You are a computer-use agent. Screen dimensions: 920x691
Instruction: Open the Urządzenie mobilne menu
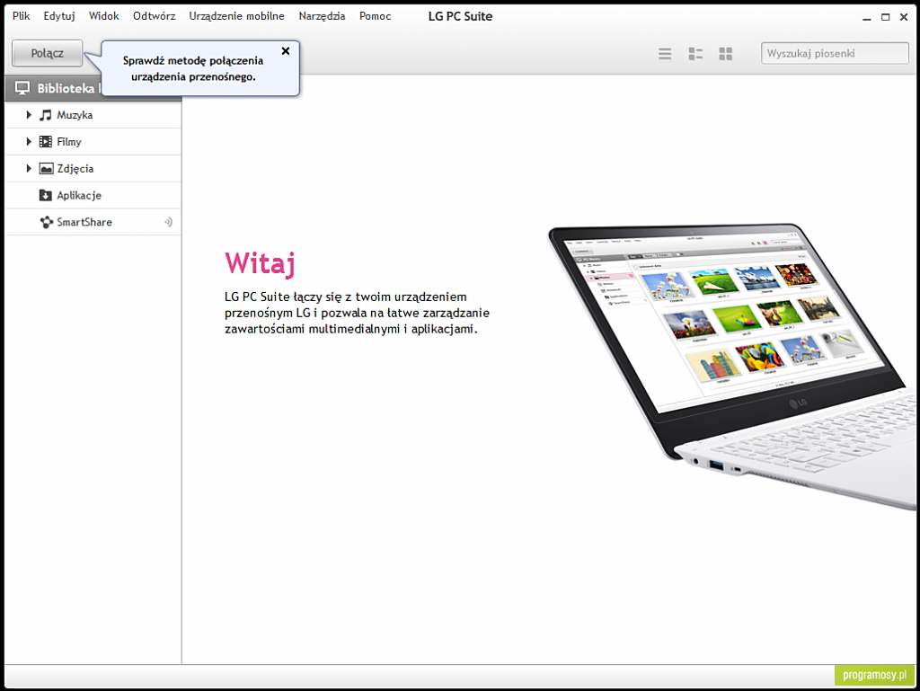click(x=236, y=16)
